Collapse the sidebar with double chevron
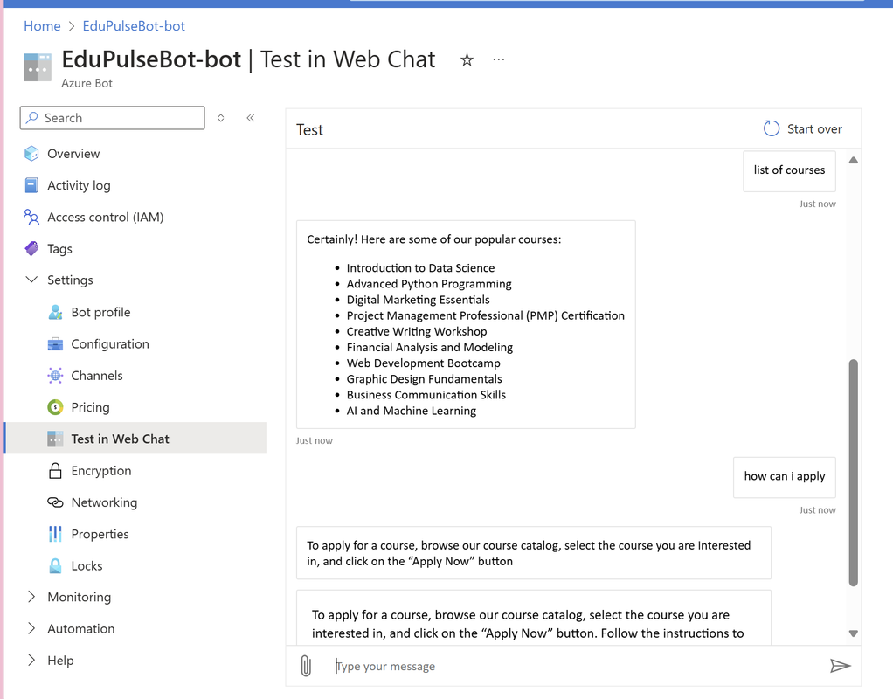Viewport: 893px width, 699px height. point(250,118)
